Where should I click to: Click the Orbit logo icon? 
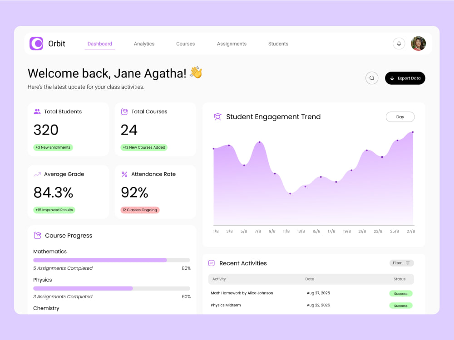click(x=36, y=44)
